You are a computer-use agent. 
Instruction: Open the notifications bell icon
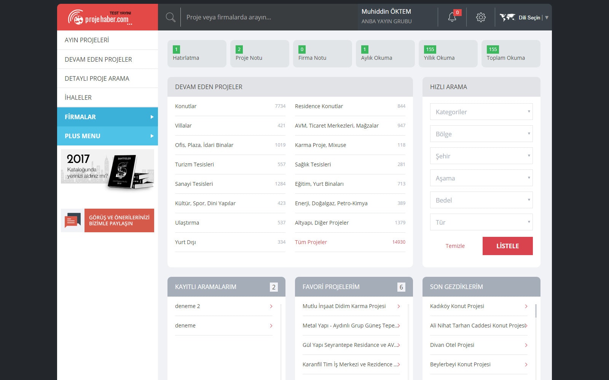(452, 17)
